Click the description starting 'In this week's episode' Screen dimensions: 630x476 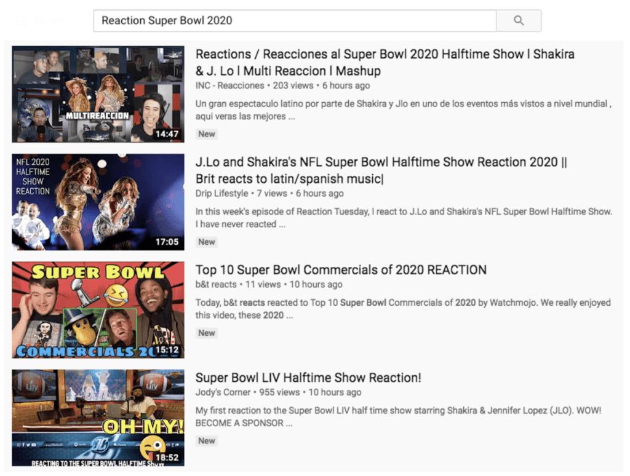pos(404,218)
